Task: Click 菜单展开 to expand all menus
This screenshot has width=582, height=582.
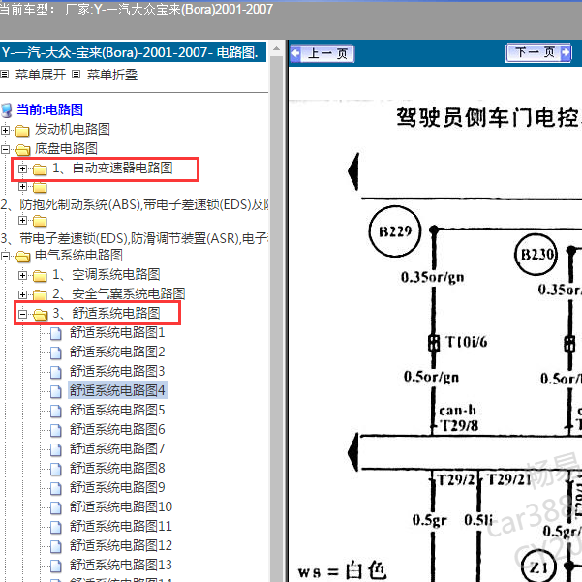Action: [x=41, y=75]
